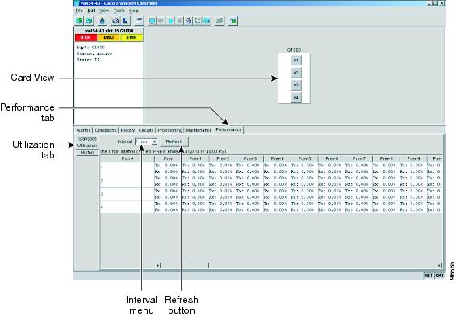Click the padlock icon in the toolbar
Screen dimensions: 456x316
[102, 21]
